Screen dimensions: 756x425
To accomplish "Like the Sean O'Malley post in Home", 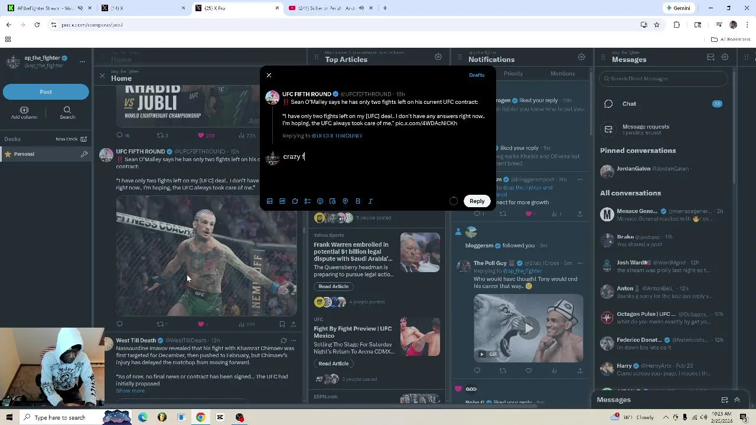I will coord(201,324).
